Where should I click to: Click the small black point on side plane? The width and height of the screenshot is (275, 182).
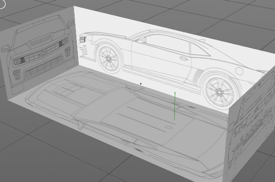141,84
